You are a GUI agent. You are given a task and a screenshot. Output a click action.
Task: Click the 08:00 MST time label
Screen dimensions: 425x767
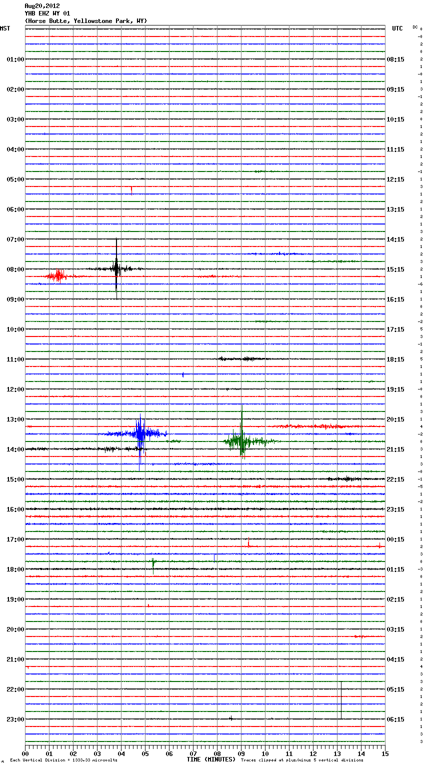(15, 269)
